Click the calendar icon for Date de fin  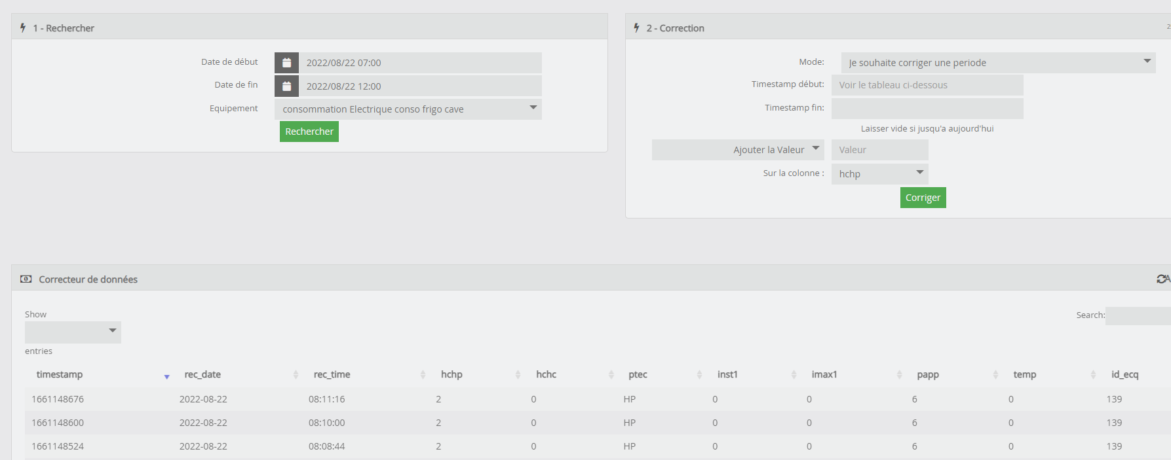click(x=286, y=86)
